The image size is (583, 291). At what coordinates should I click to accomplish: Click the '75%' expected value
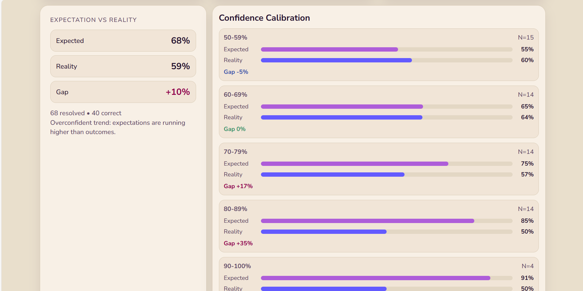pyautogui.click(x=527, y=164)
